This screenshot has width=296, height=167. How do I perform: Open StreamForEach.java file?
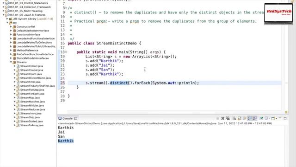pos(32,94)
